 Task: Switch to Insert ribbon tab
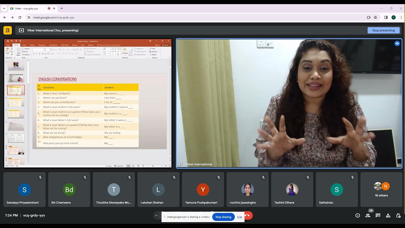click(x=24, y=45)
